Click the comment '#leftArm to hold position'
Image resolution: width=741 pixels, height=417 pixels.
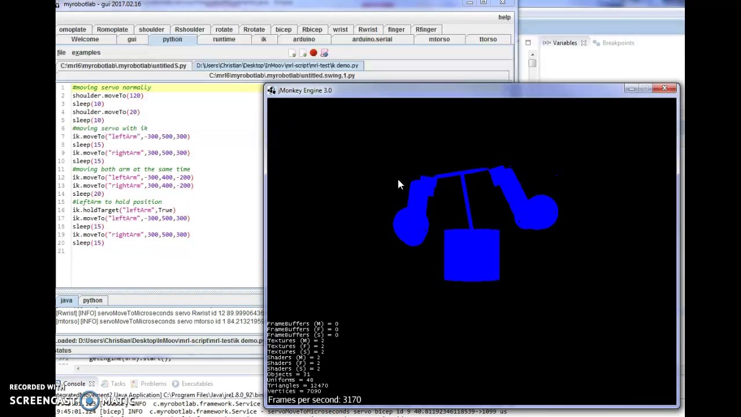(x=117, y=202)
